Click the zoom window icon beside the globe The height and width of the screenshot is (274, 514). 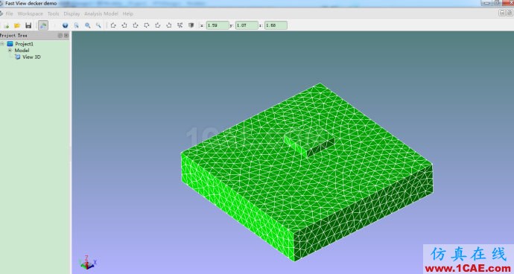(x=77, y=25)
